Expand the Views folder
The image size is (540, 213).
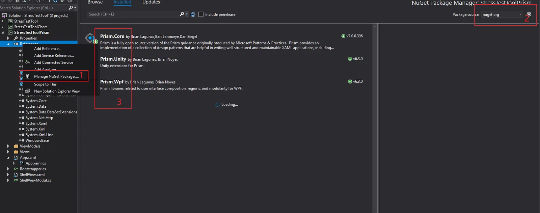(x=8, y=152)
